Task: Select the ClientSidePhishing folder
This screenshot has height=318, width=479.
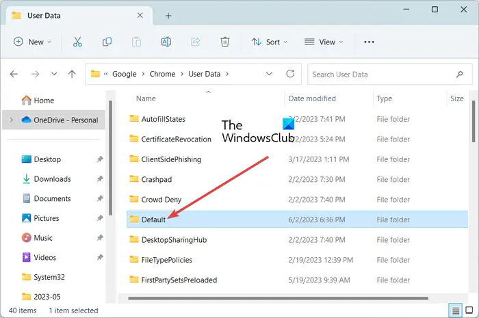Action: point(166,159)
